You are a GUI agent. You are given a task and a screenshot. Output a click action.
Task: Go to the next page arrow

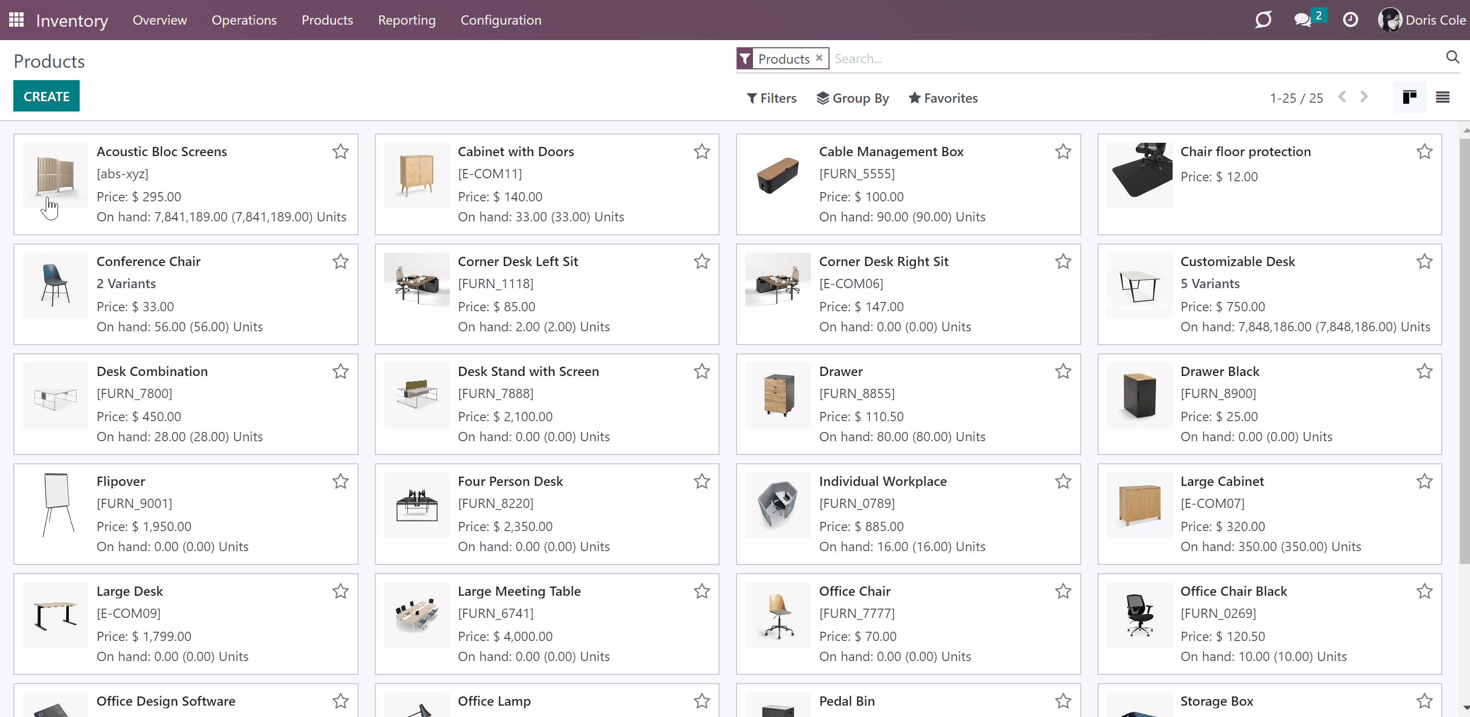[1364, 97]
